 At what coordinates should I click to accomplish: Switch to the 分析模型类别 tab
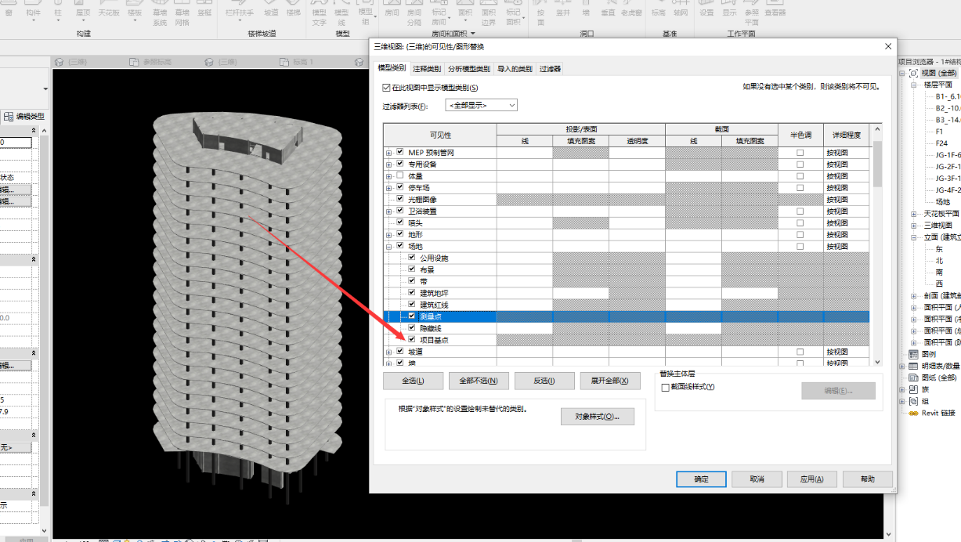(x=469, y=69)
